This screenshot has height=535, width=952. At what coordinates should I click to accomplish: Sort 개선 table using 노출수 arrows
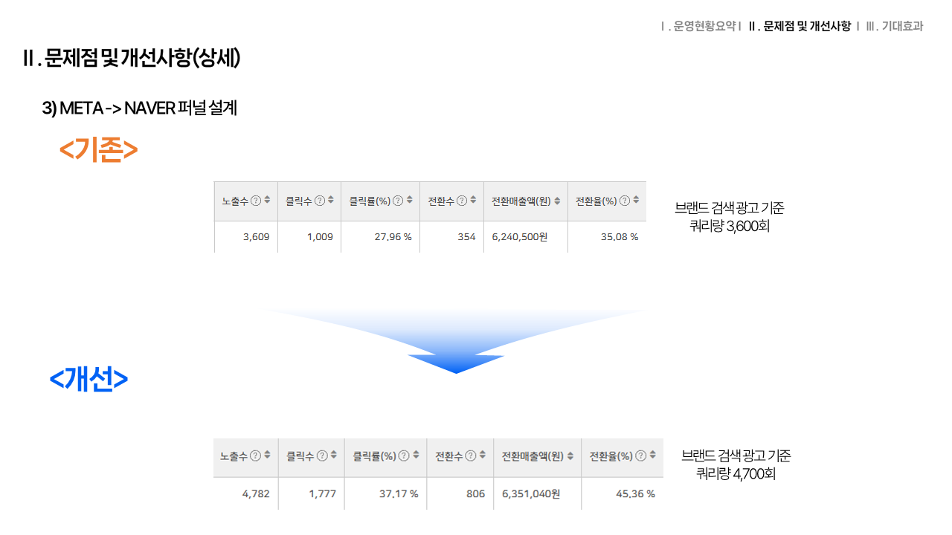(x=266, y=456)
